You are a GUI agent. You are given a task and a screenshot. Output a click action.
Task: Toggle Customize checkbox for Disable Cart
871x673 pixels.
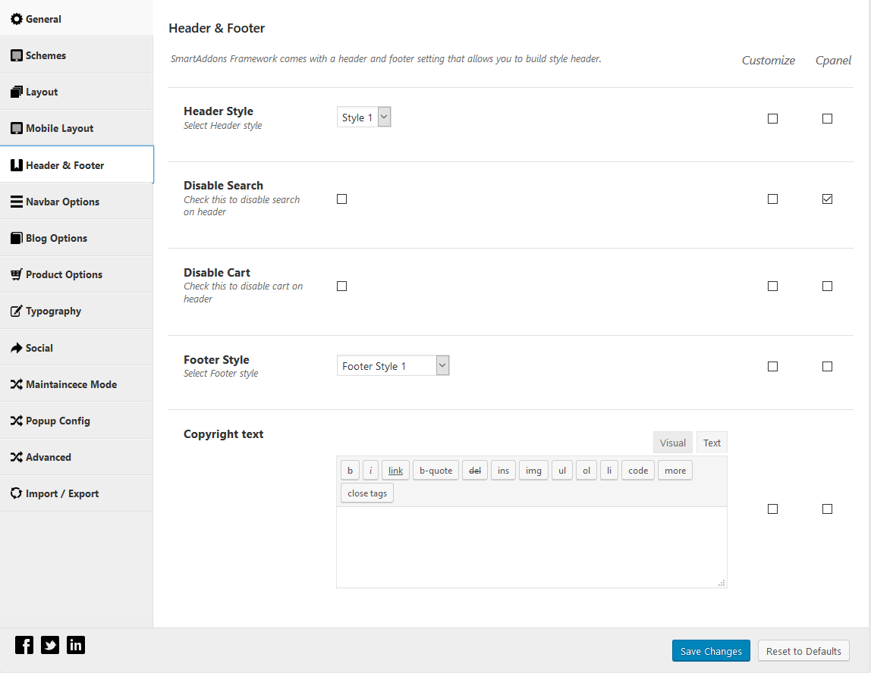pyautogui.click(x=772, y=286)
